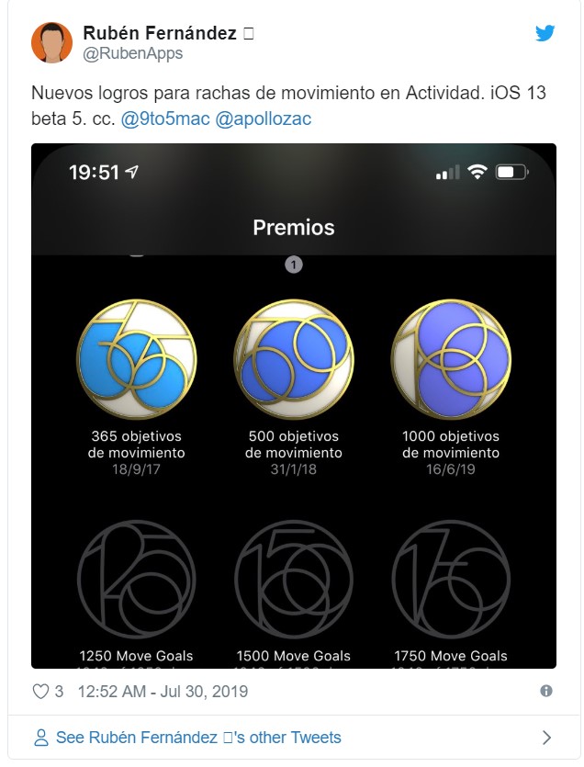The image size is (584, 767).
Task: Open See Rubén Fernández's other Tweets
Action: click(x=198, y=738)
